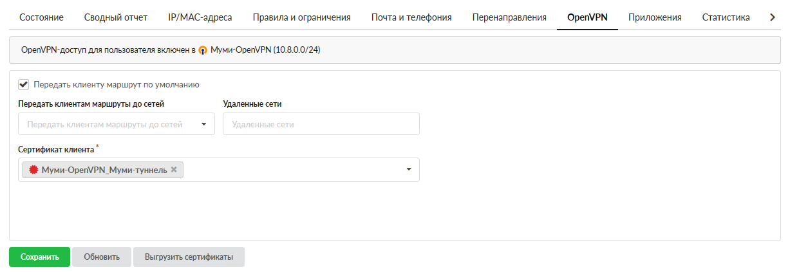Toggle the default route checkbox
The height and width of the screenshot is (272, 790).
tap(24, 84)
